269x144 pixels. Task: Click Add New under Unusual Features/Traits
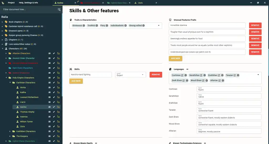tap(175, 59)
